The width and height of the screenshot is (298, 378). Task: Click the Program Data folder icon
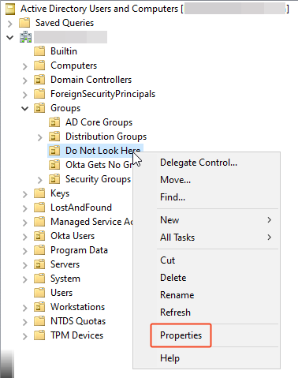coord(39,250)
